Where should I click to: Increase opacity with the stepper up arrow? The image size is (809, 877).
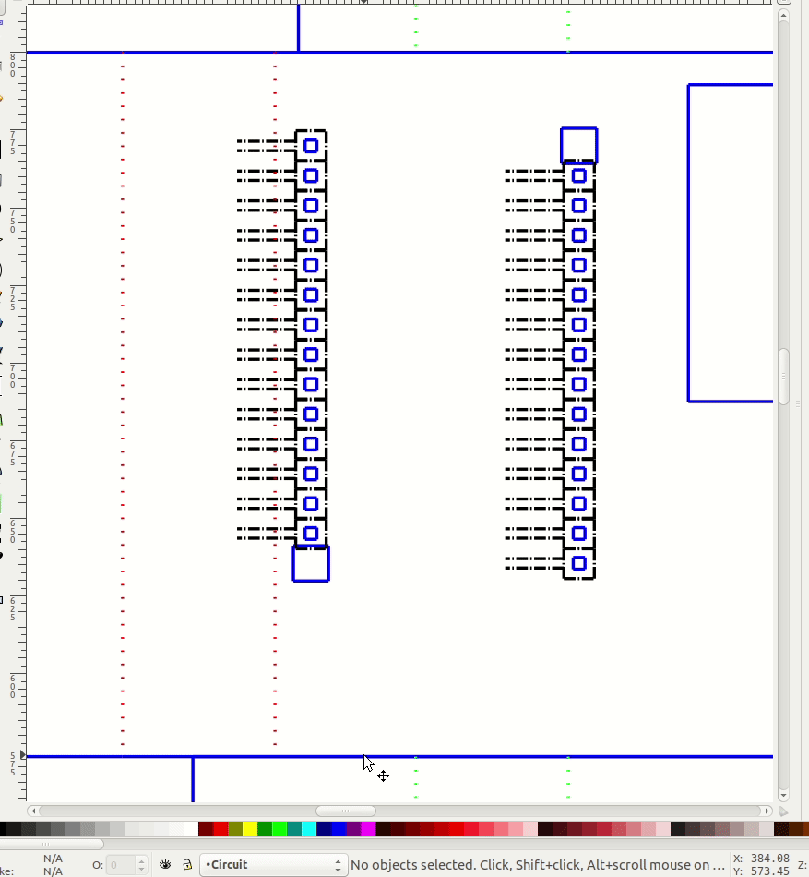tap(141, 860)
